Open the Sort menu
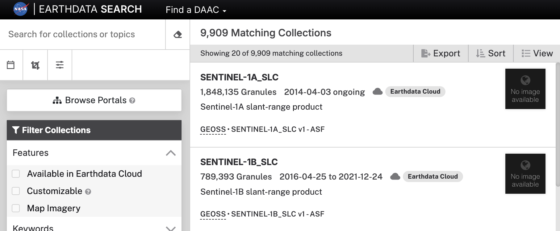Image resolution: width=560 pixels, height=231 pixels. click(x=491, y=53)
